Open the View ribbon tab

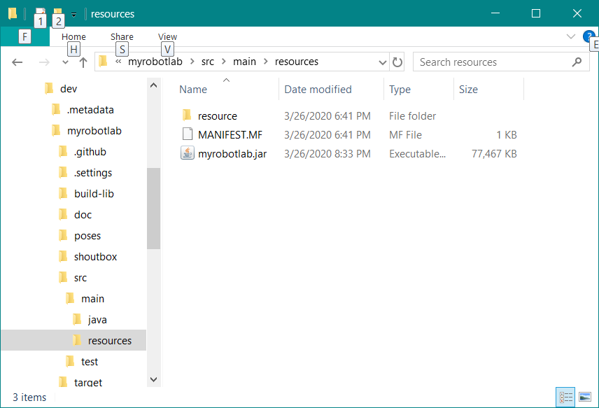(167, 36)
